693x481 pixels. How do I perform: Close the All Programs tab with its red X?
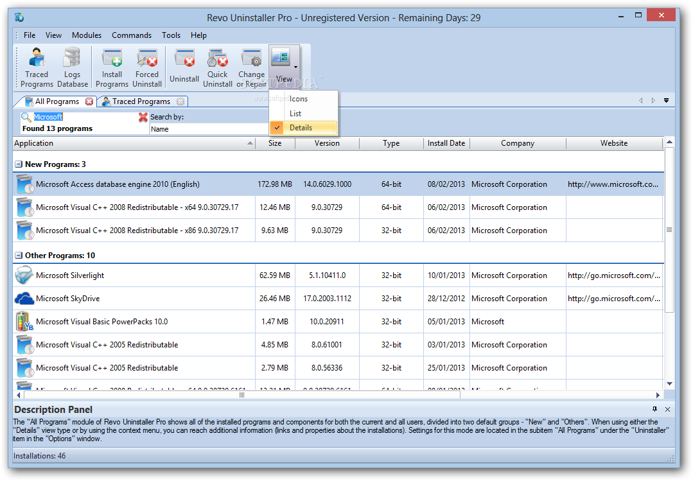tap(89, 101)
